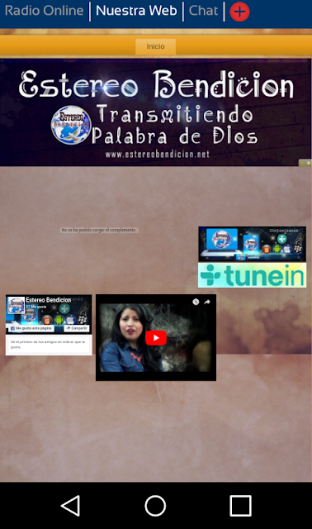
Task: Click 'Me gusta esta página' Facebook button
Action: pos(31,328)
